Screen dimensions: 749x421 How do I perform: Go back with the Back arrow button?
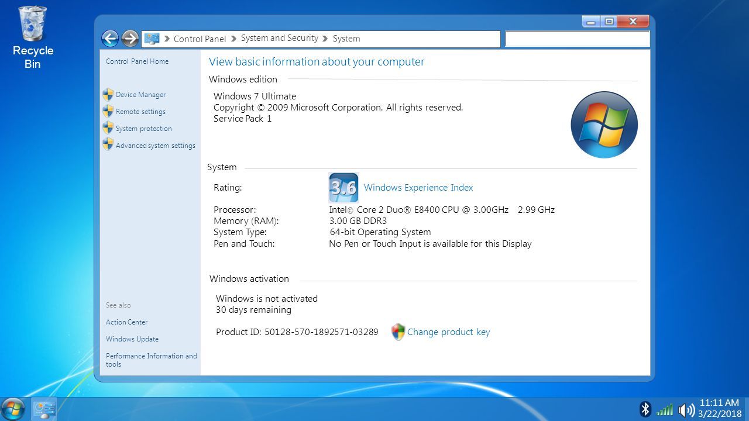[110, 39]
